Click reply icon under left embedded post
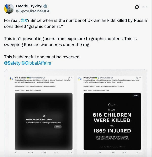Screen dimensions: 152x157 17,153
